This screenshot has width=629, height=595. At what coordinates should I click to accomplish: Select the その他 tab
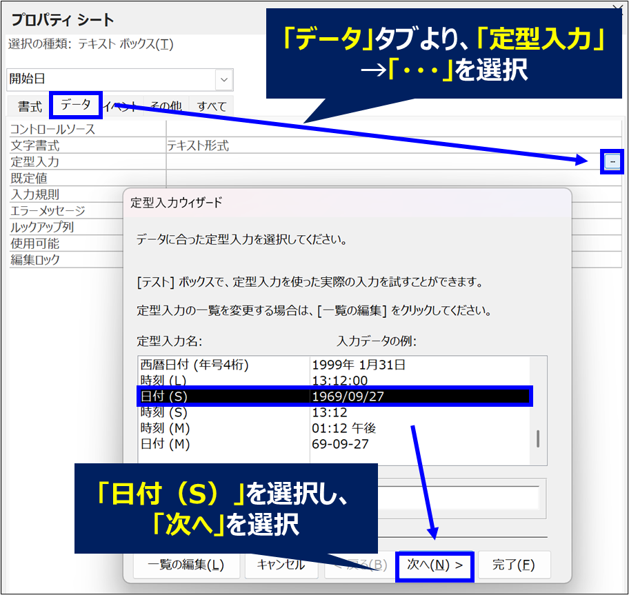[166, 106]
